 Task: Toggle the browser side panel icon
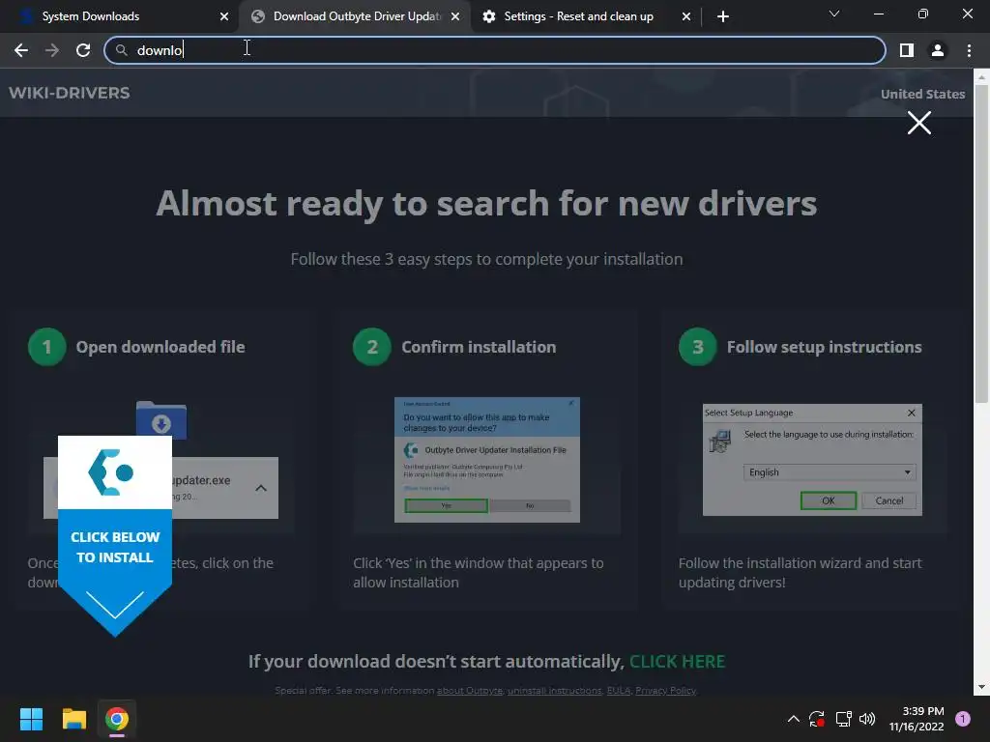906,50
